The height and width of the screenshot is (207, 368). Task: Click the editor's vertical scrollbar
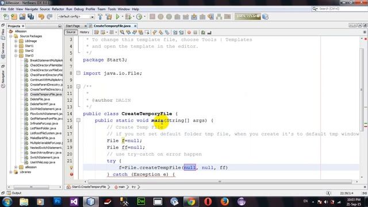coord(361,89)
